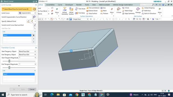The image size is (173, 97).
Task: Adjust the End Tangent Magnitude slider
Action: pyautogui.click(x=9, y=68)
